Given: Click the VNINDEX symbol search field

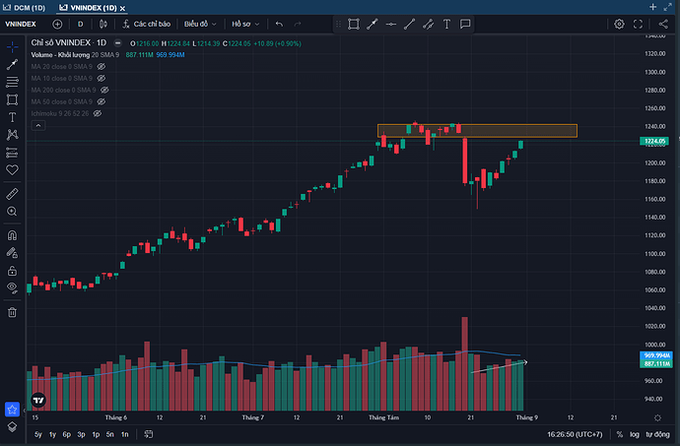Looking at the screenshot, I should click(22, 24).
